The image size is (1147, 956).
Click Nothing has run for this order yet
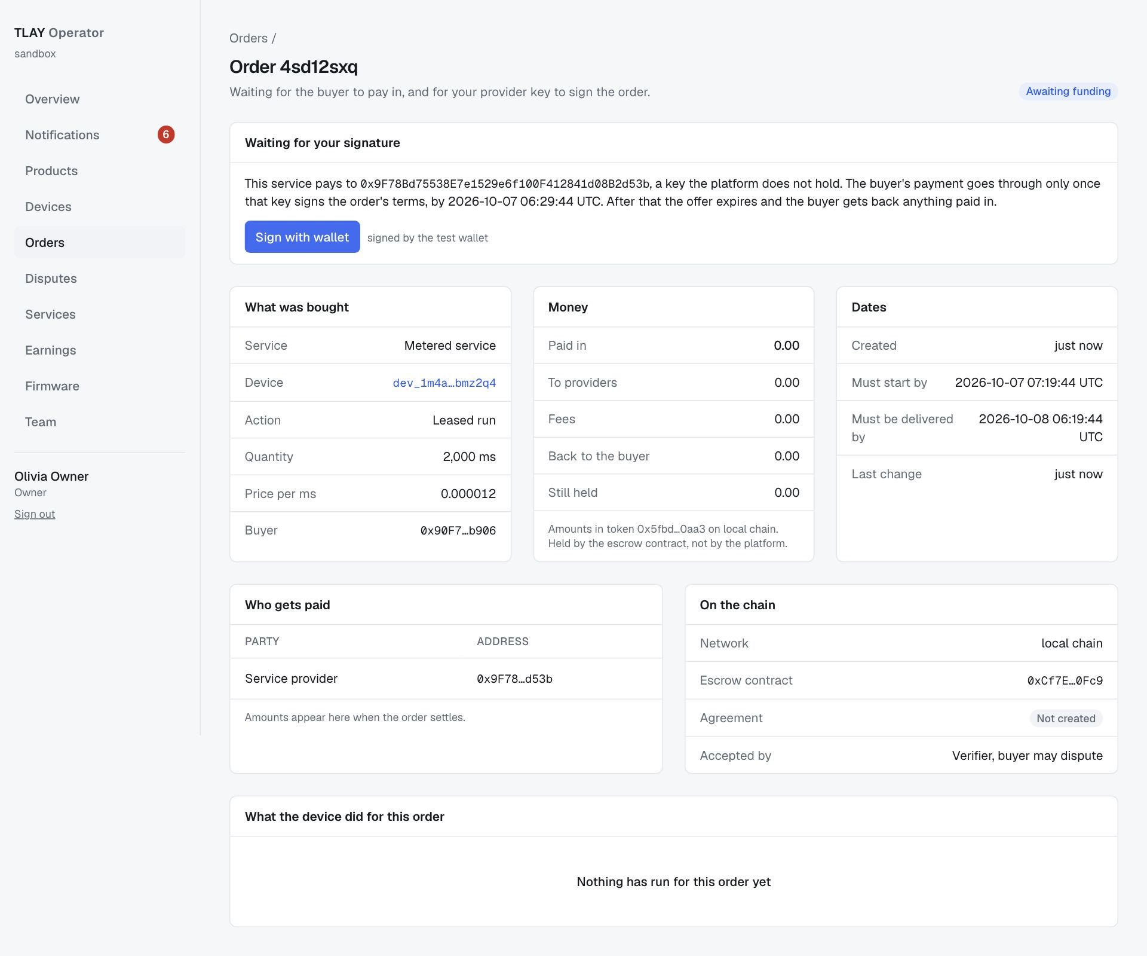pos(673,882)
